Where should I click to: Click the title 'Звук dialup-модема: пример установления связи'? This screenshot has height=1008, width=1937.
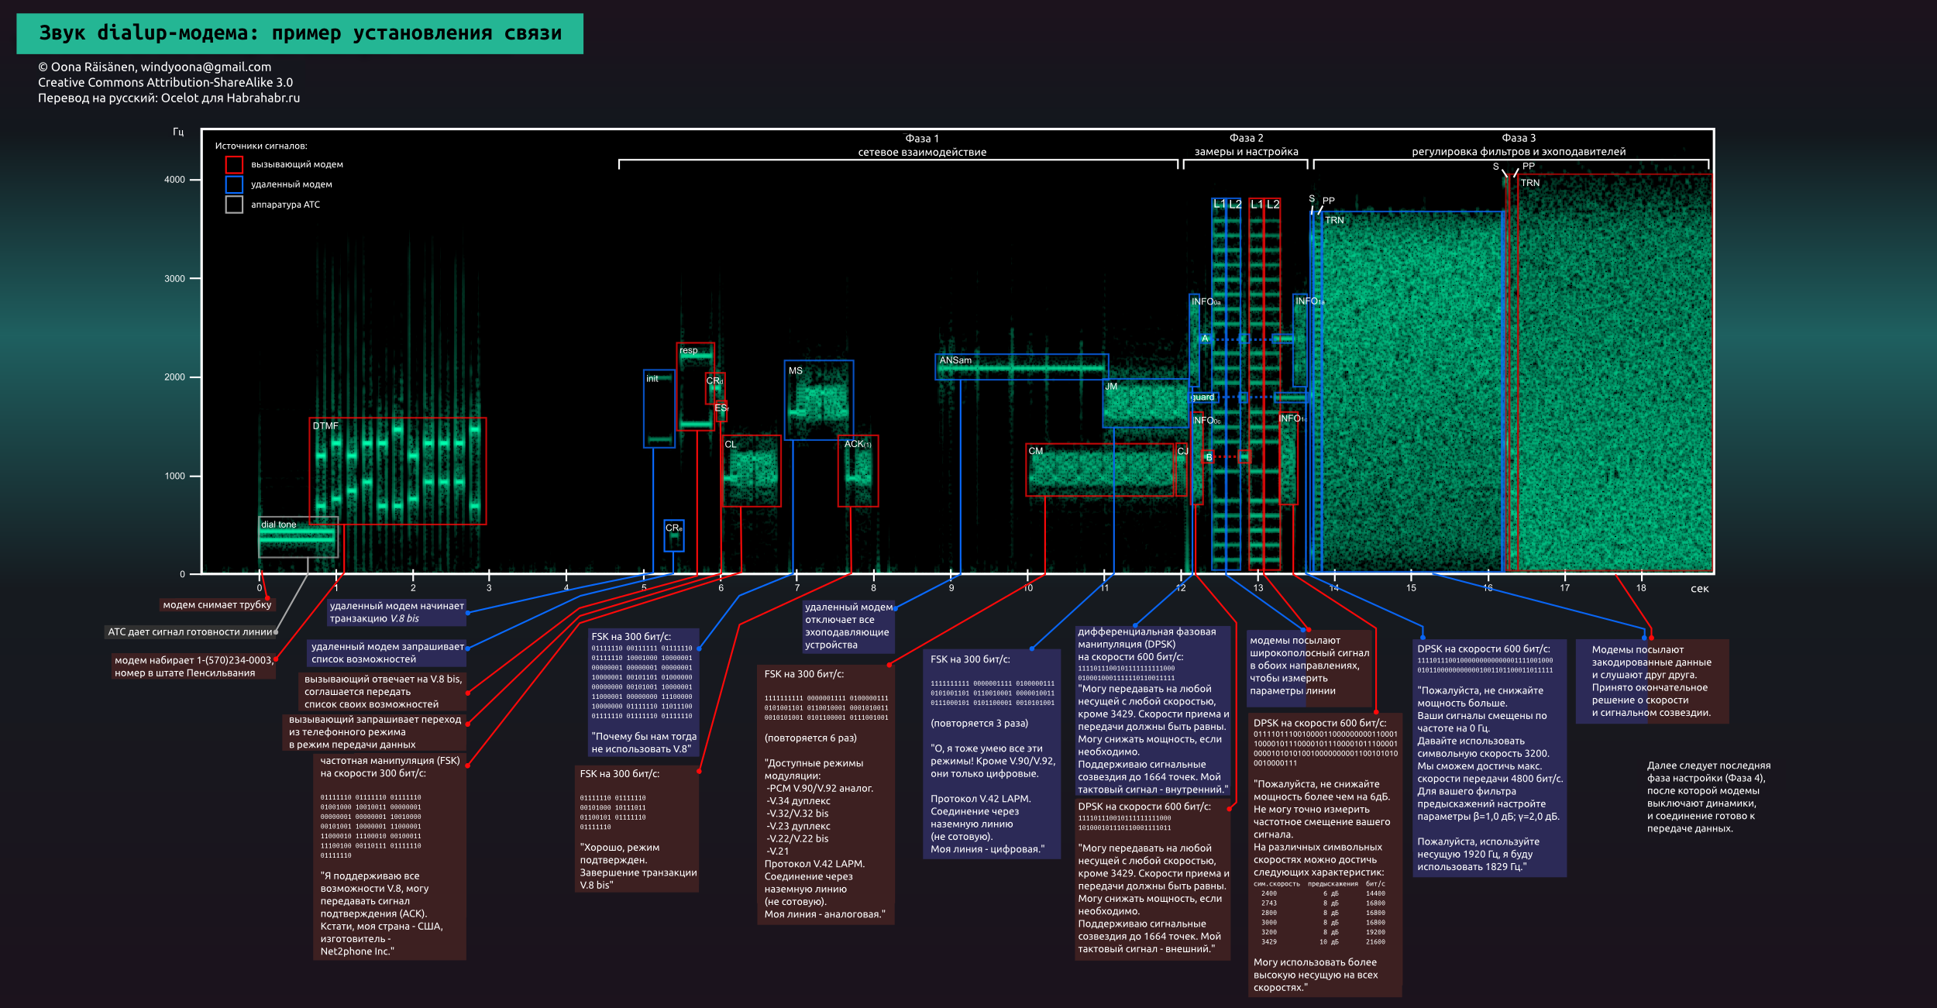[300, 33]
